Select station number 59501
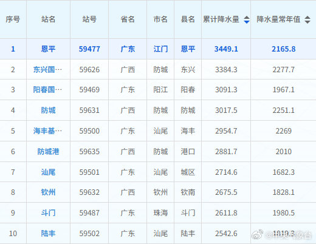This screenshot has width=316, height=244. click(x=89, y=172)
